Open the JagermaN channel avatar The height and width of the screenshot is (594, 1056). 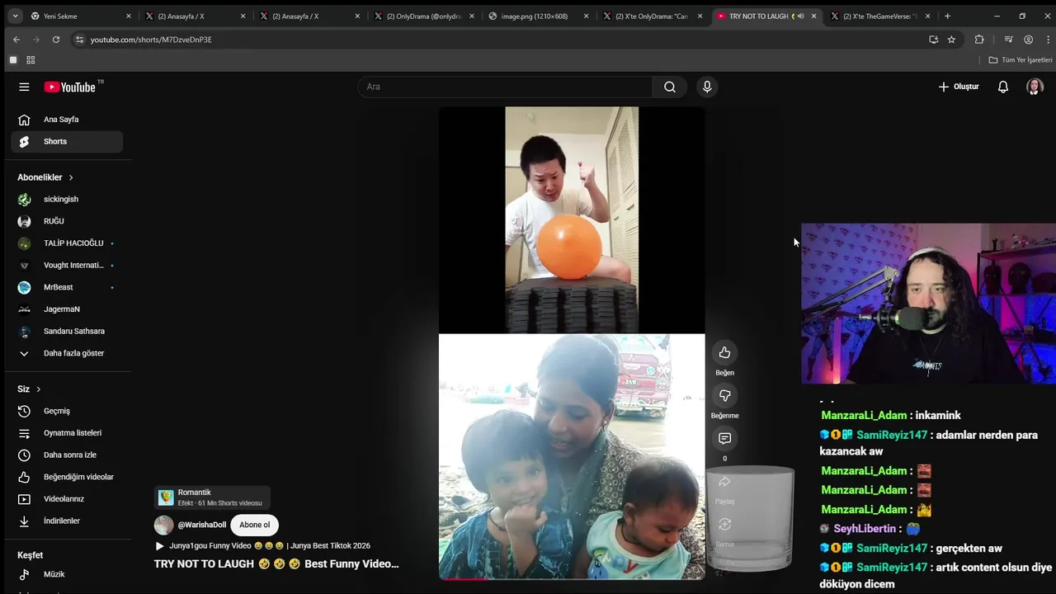tap(25, 309)
